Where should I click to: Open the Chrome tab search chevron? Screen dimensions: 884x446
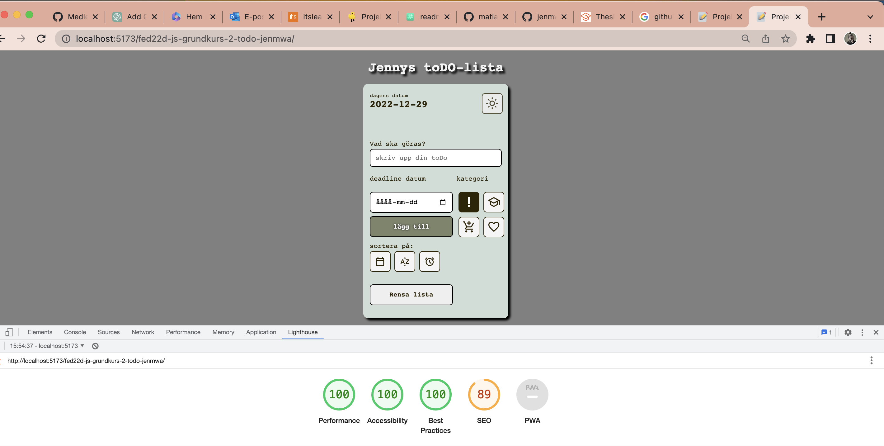tap(870, 17)
